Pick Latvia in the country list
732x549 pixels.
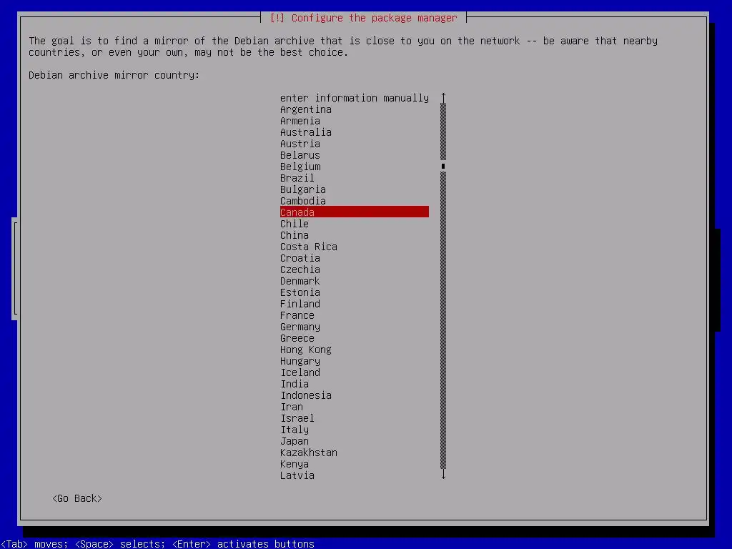point(355,475)
